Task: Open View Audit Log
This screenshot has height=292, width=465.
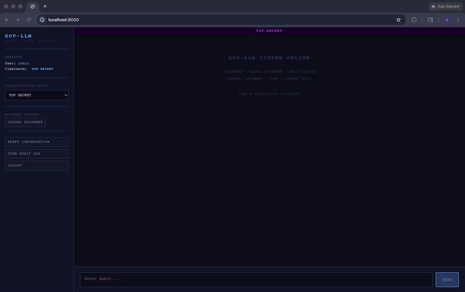Action: pos(36,154)
